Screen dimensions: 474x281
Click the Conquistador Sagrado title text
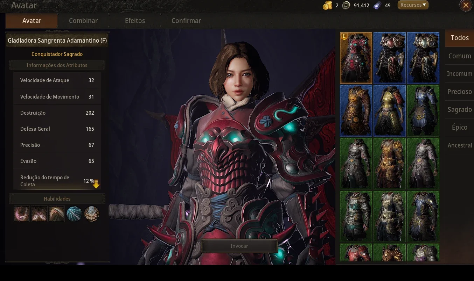[57, 54]
